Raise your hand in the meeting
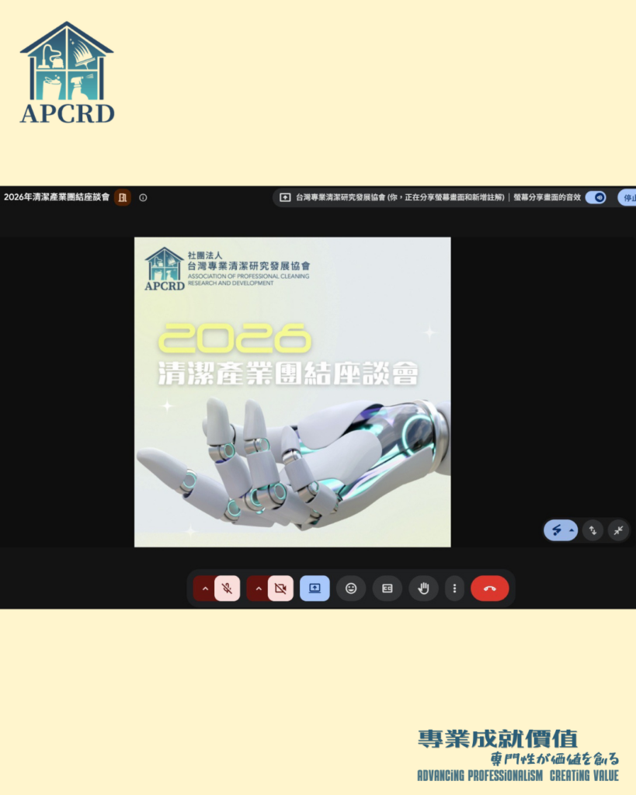Screen dimensions: 636x795 [423, 588]
